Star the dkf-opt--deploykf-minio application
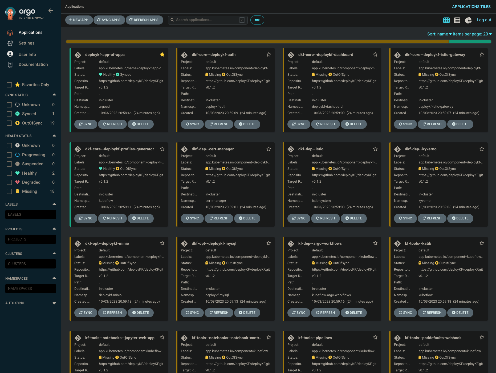Image resolution: width=496 pixels, height=373 pixels. point(162,243)
